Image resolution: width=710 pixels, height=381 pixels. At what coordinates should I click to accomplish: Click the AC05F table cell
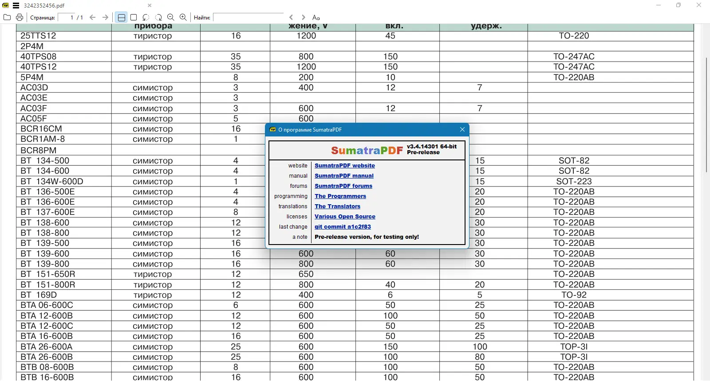coord(64,119)
